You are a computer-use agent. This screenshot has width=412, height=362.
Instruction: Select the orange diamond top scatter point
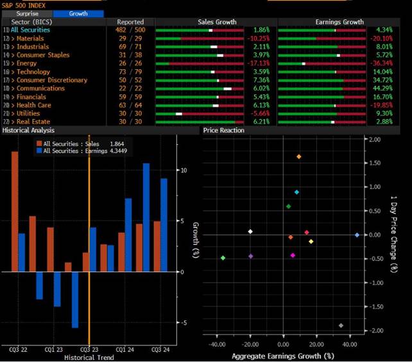299,156
